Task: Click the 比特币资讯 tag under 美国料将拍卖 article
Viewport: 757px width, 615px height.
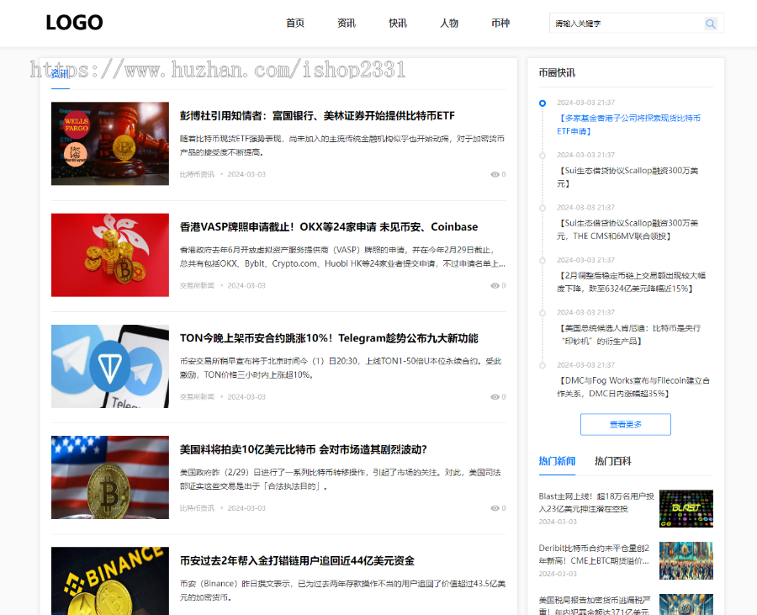Action: [197, 508]
